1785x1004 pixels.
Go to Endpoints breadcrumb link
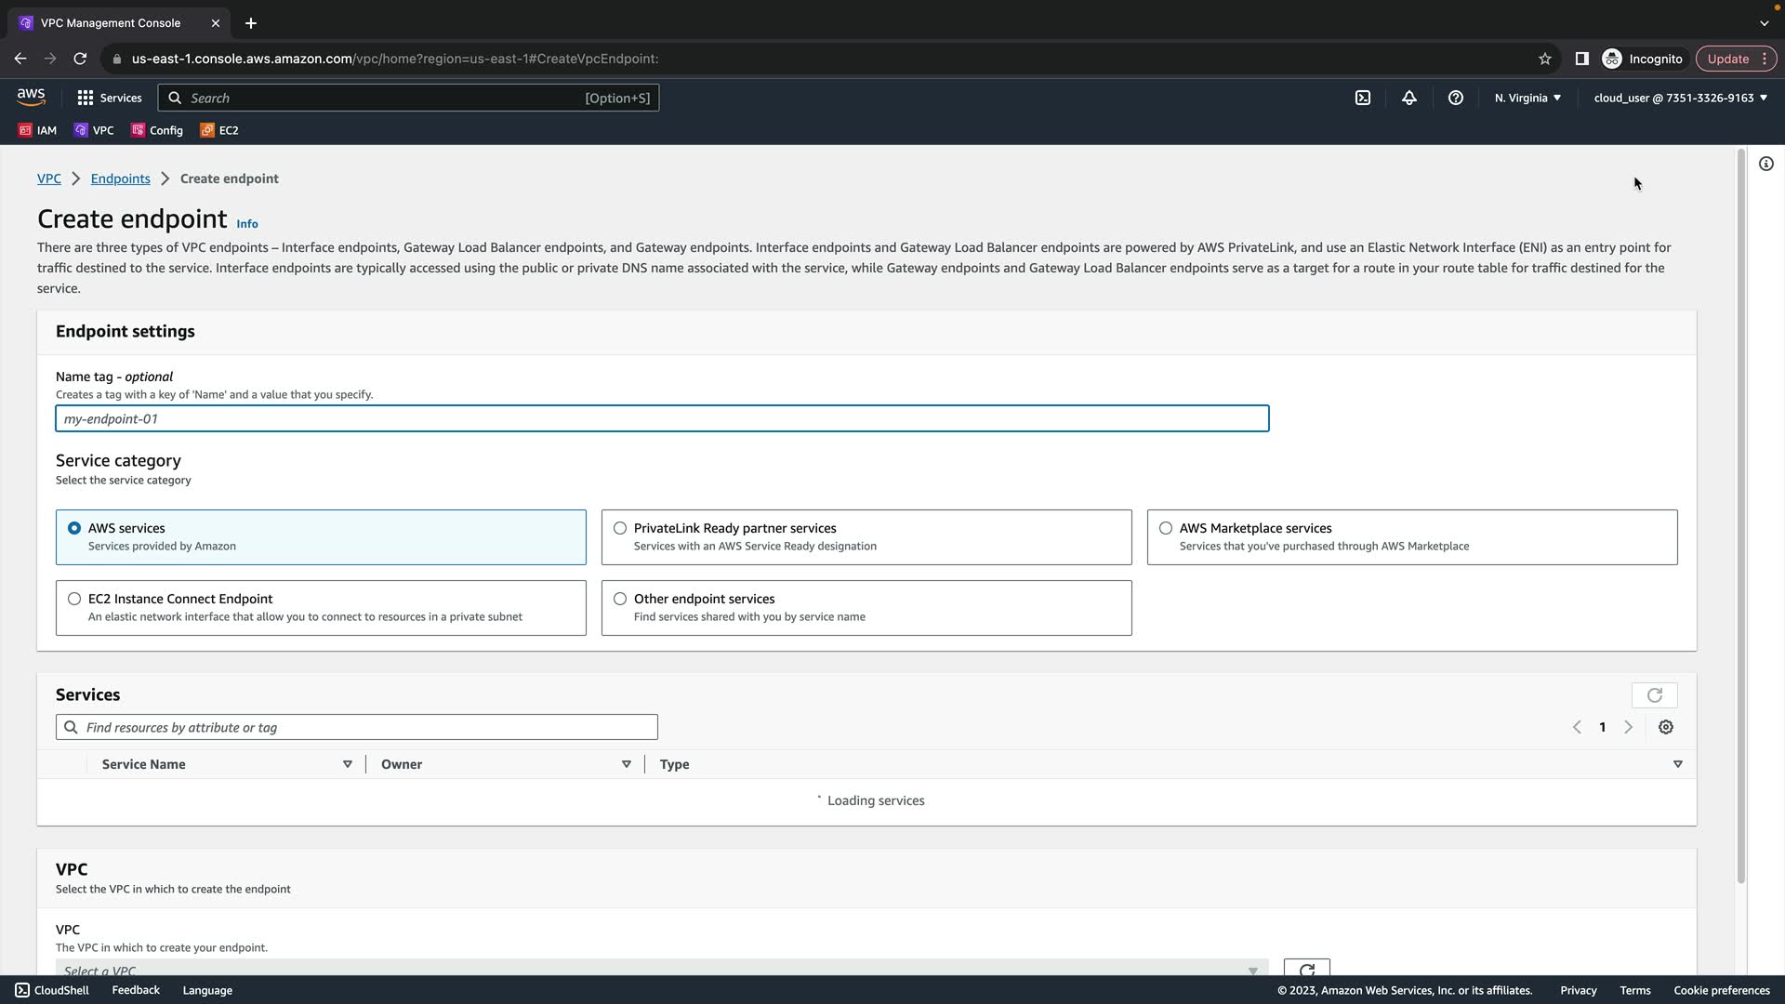tap(120, 178)
